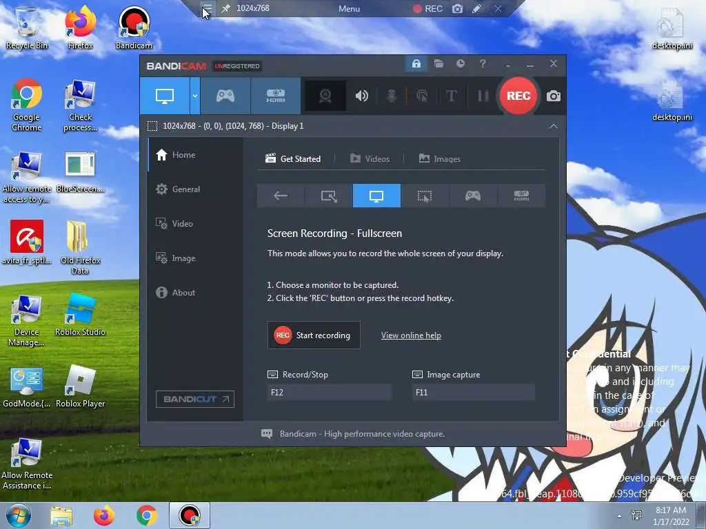
Task: Select the Old Firefox Data folder
Action: pyautogui.click(x=80, y=247)
